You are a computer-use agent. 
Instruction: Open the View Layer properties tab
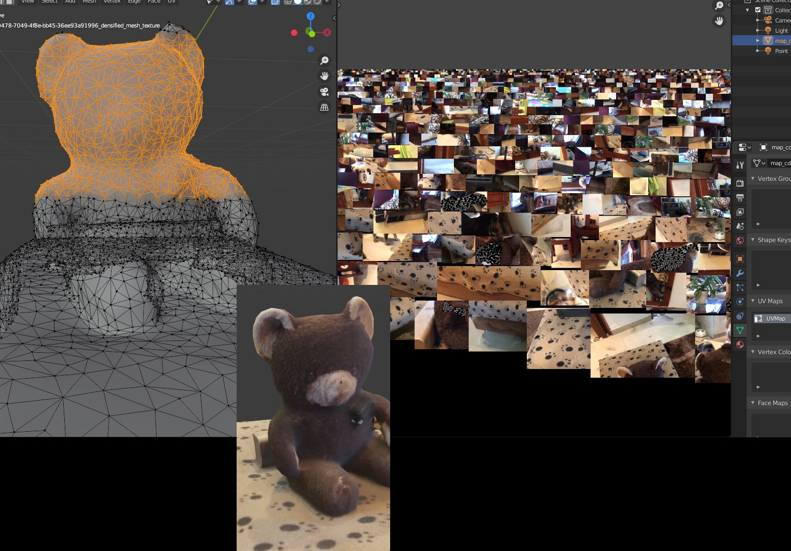740,212
